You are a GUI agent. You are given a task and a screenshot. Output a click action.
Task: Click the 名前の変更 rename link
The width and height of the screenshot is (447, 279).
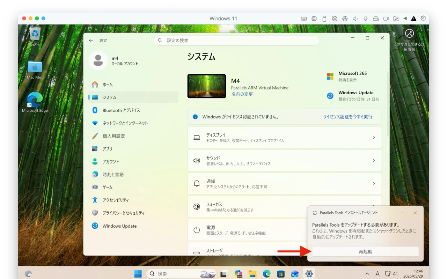(242, 94)
